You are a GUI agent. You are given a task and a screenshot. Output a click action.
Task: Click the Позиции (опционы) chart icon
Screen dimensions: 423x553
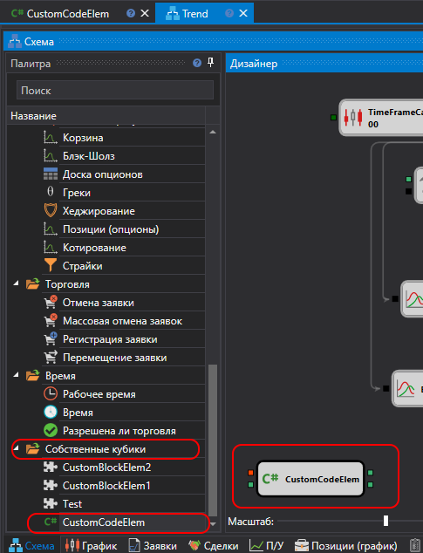tap(50, 229)
